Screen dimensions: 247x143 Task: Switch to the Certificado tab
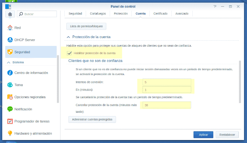click(x=160, y=13)
